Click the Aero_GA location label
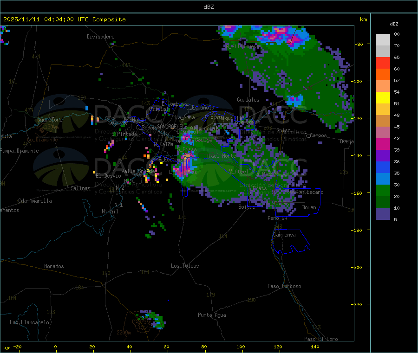Viewport: 418px width, 353px height. coord(277,218)
